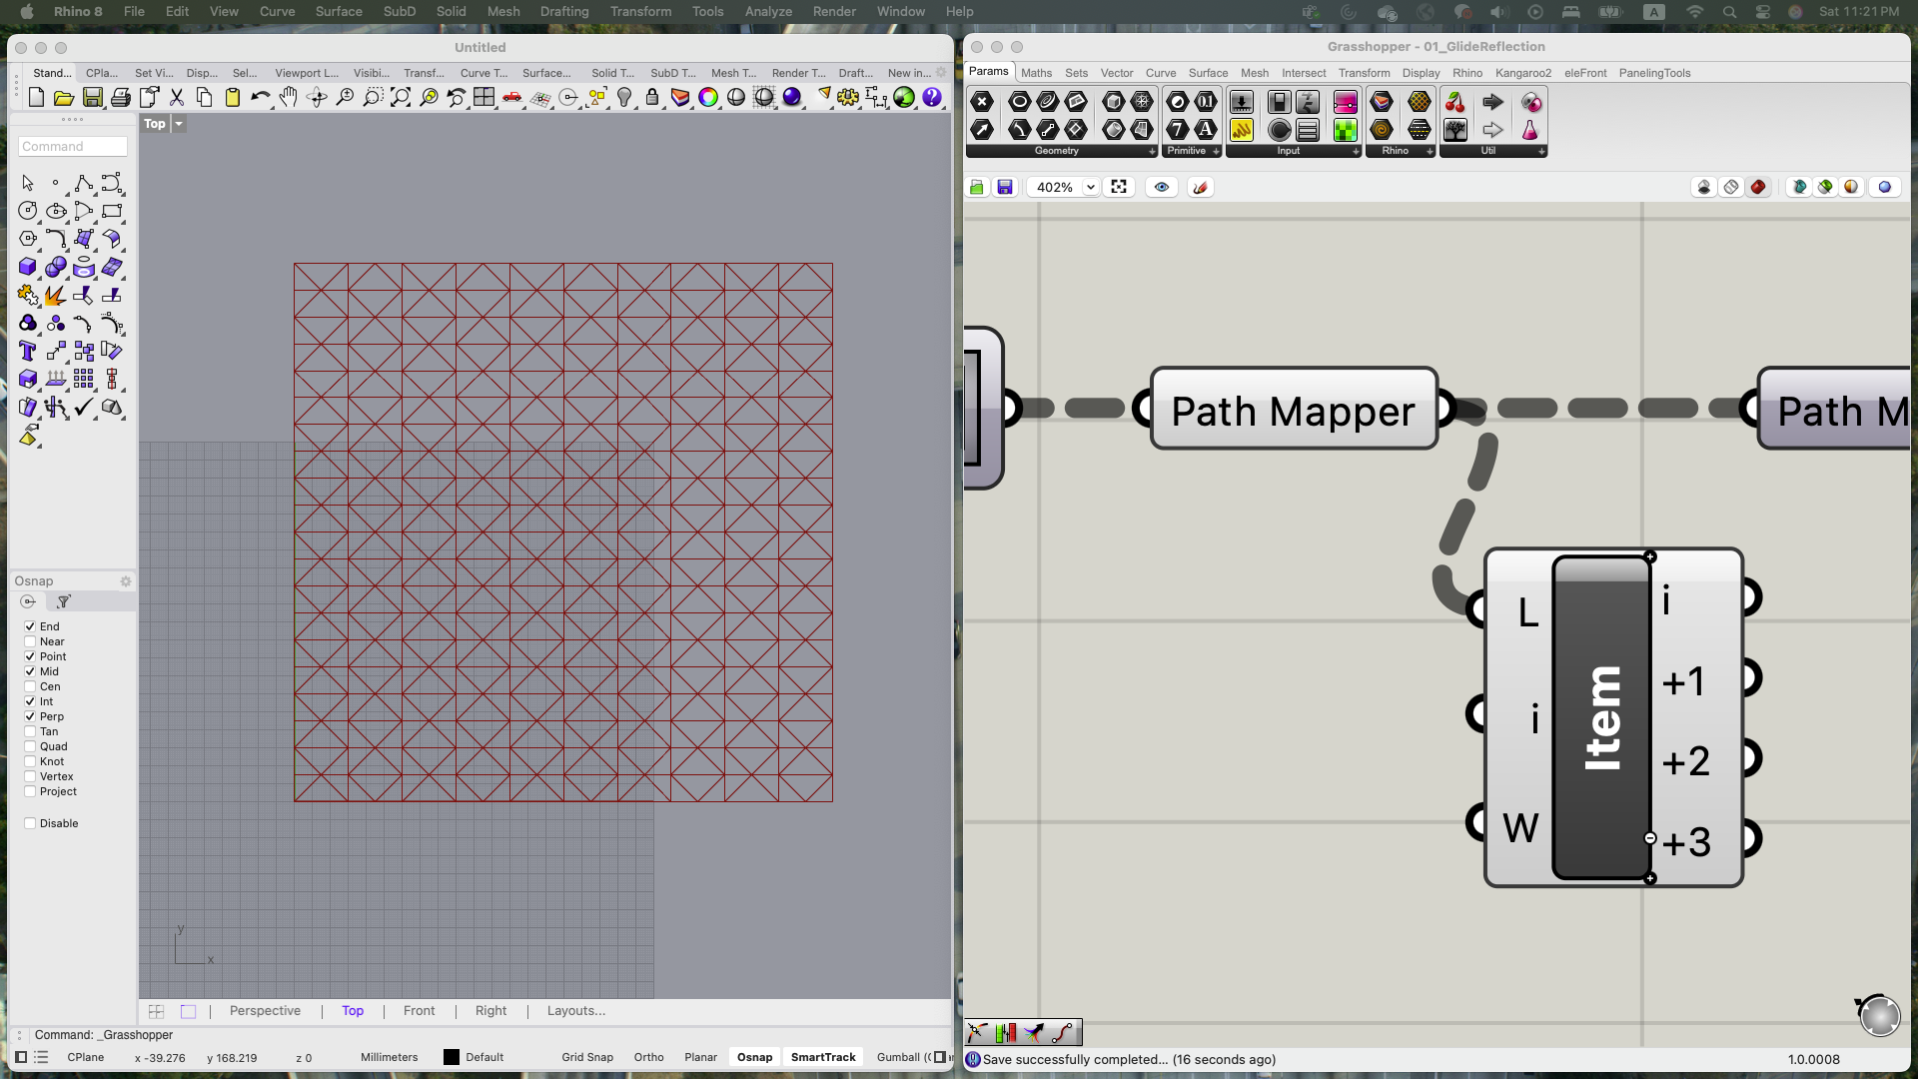Switch to the Perspective viewport tab
The width and height of the screenshot is (1918, 1079).
click(x=265, y=1010)
